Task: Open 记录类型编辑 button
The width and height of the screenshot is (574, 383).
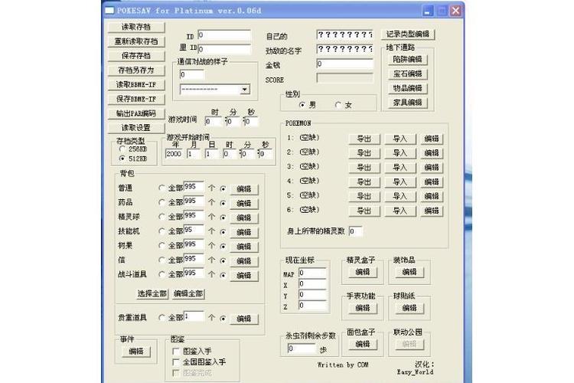Action: [x=407, y=34]
